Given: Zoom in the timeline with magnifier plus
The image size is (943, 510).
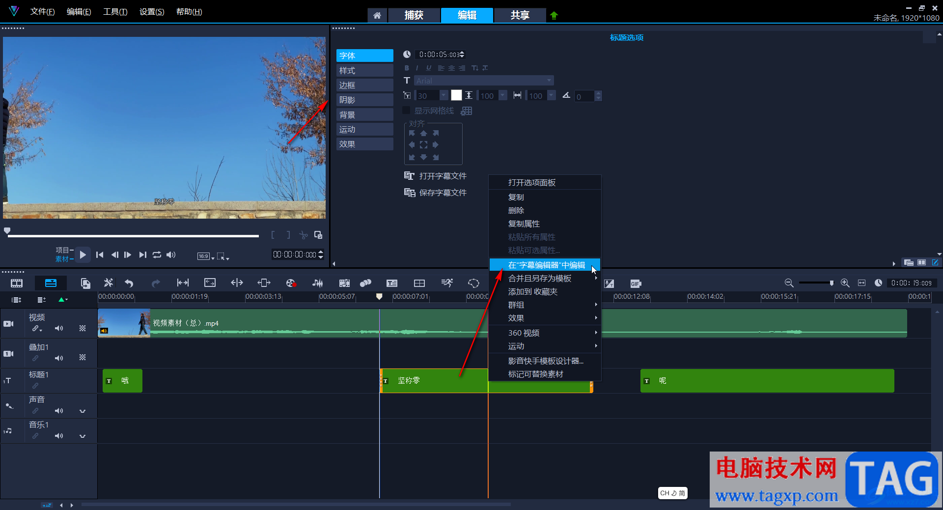Looking at the screenshot, I should pyautogui.click(x=845, y=283).
